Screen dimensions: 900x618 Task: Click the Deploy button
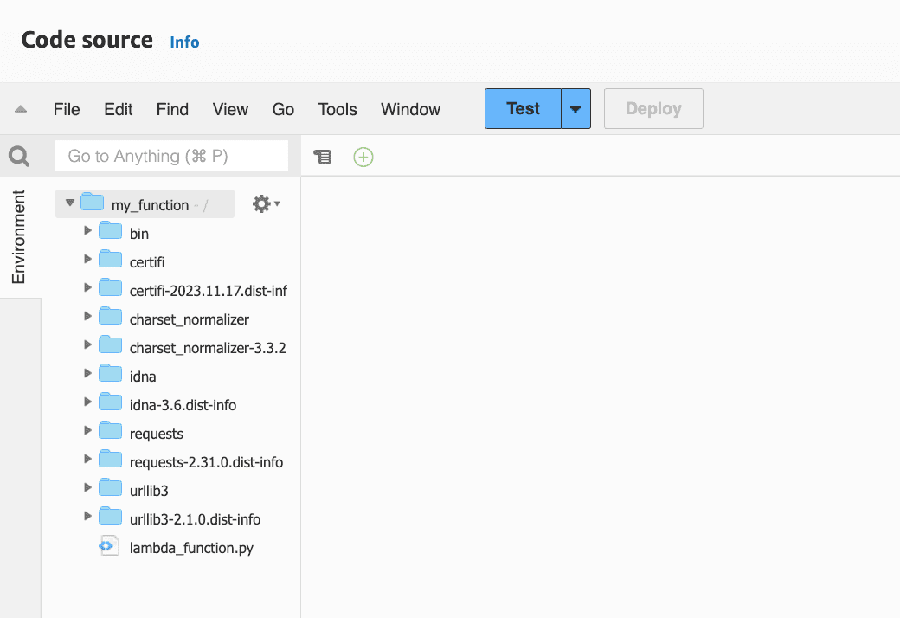[x=653, y=108]
